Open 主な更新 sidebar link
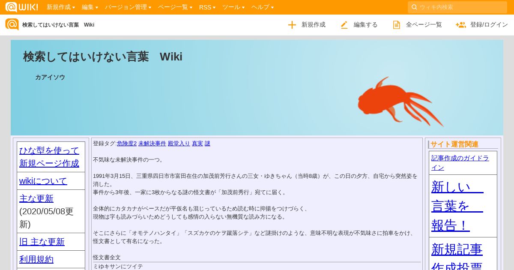 (x=36, y=198)
